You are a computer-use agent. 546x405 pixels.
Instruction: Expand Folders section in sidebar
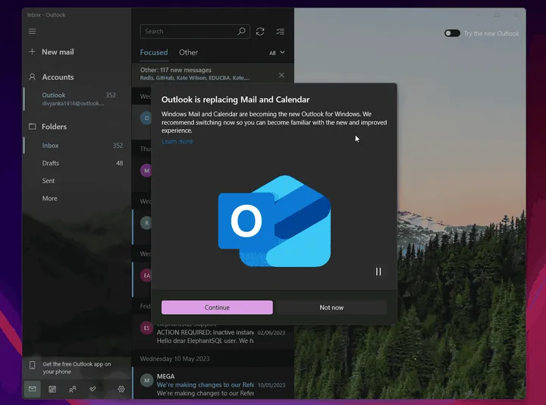pos(54,127)
